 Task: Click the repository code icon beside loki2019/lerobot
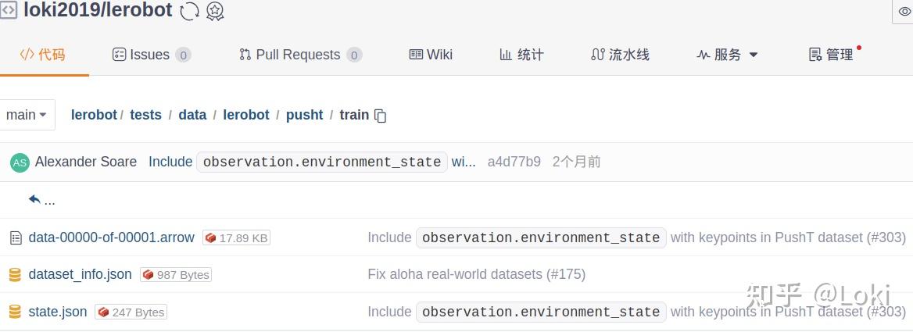(x=9, y=10)
